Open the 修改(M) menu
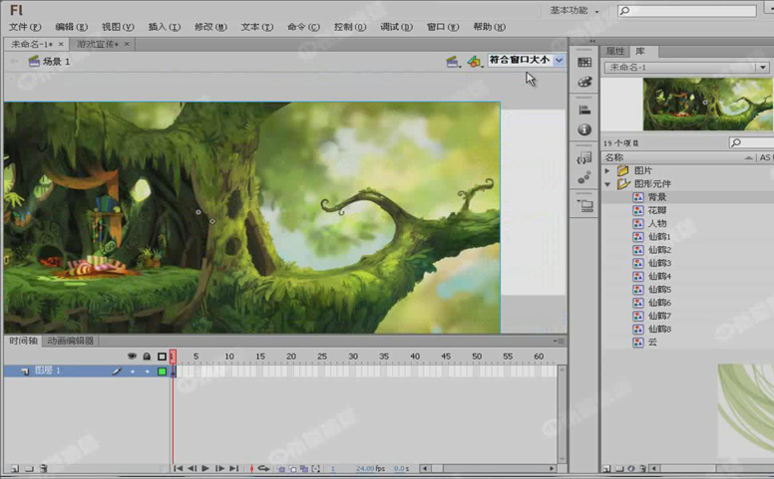774x479 pixels. (x=209, y=27)
